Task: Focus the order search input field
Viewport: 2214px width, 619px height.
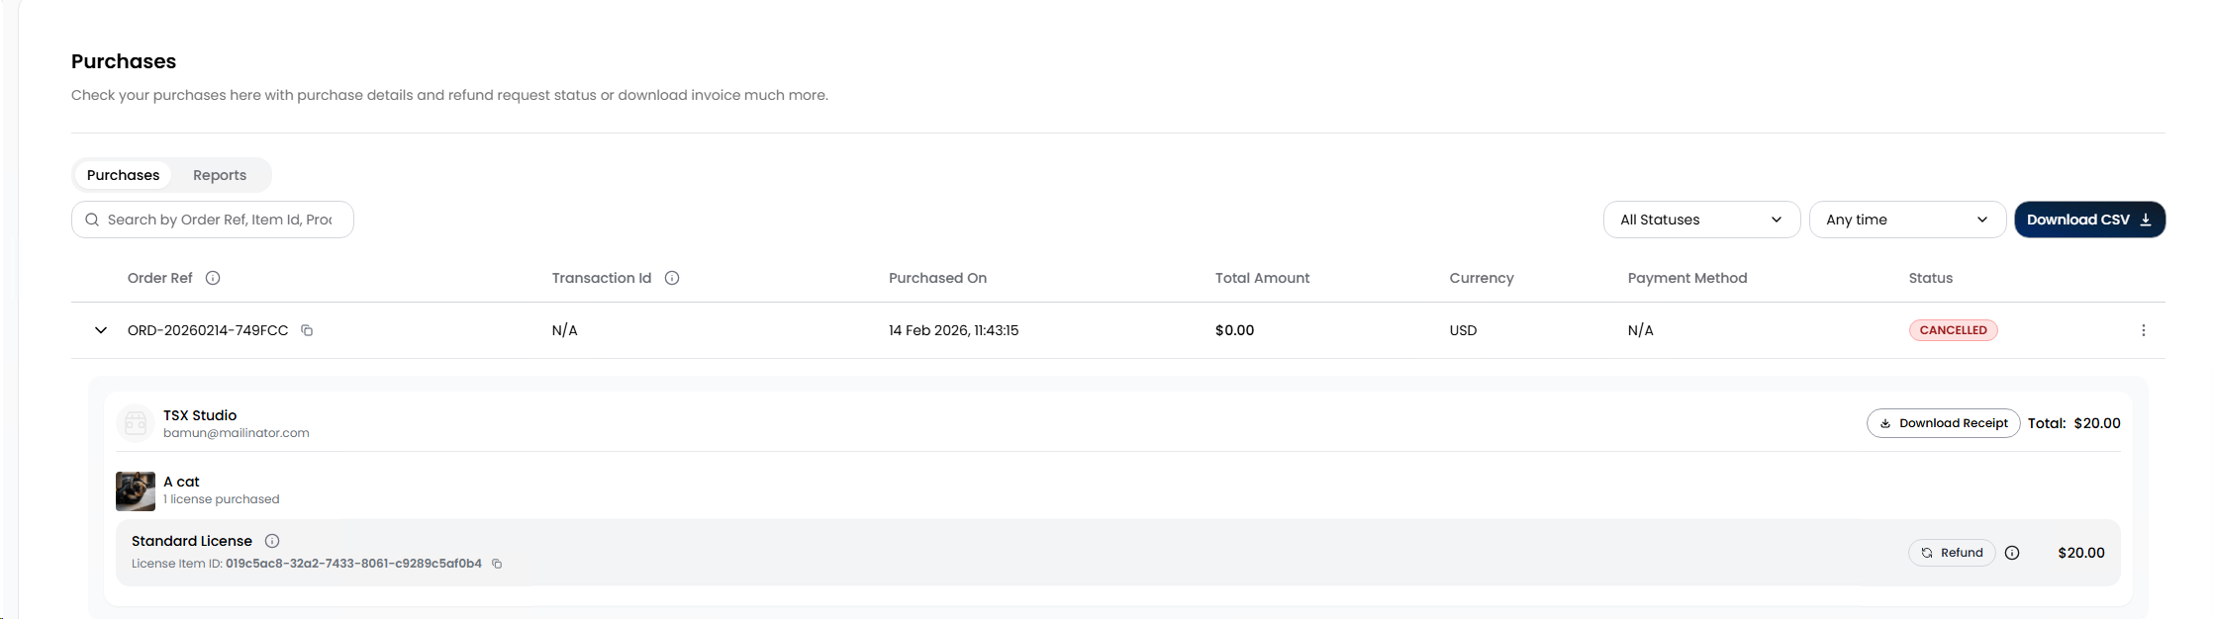Action: point(218,220)
